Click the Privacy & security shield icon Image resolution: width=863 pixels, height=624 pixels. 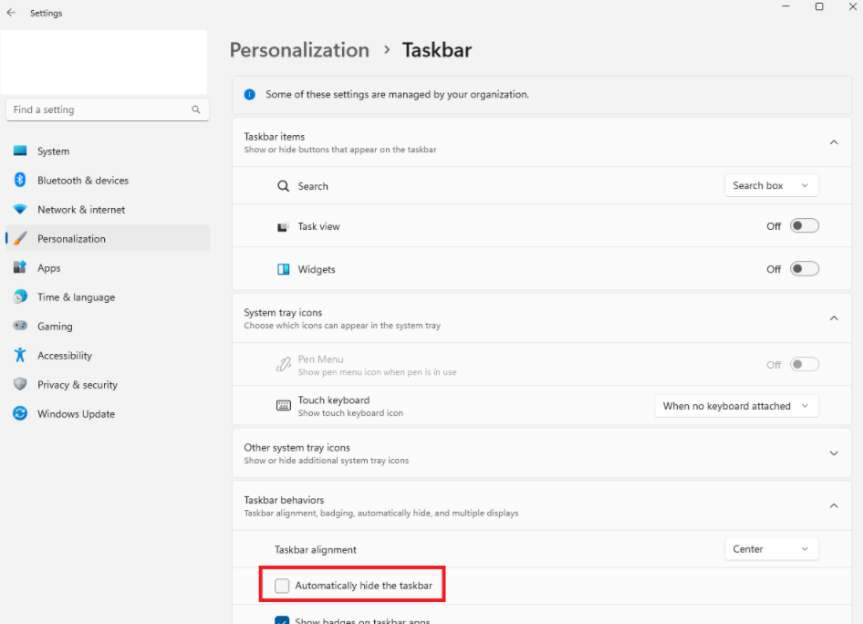point(20,384)
